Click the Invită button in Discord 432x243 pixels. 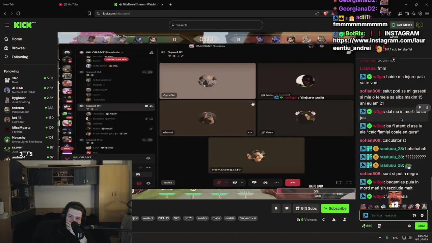[x=168, y=183]
